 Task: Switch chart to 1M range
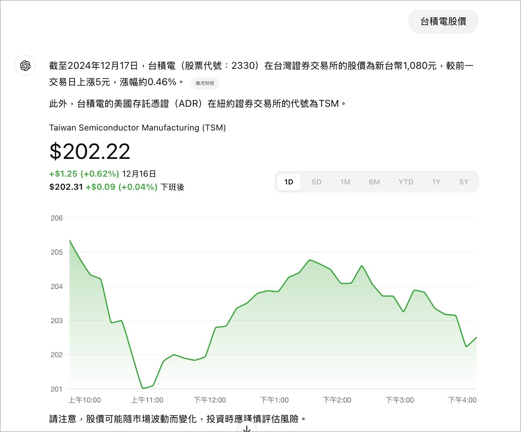point(345,182)
